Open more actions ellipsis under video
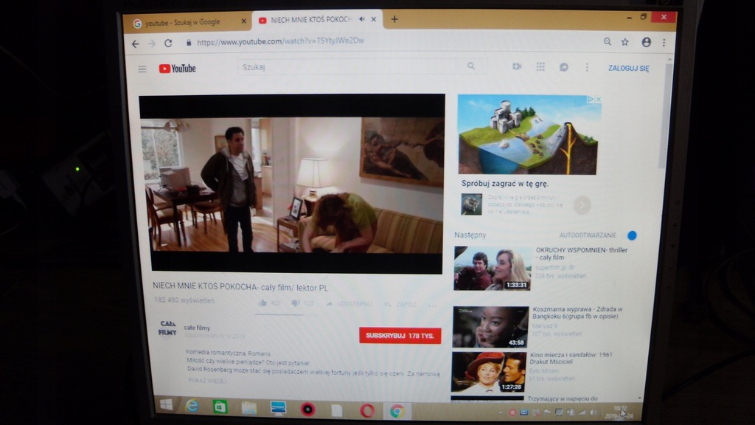 pyautogui.click(x=432, y=305)
